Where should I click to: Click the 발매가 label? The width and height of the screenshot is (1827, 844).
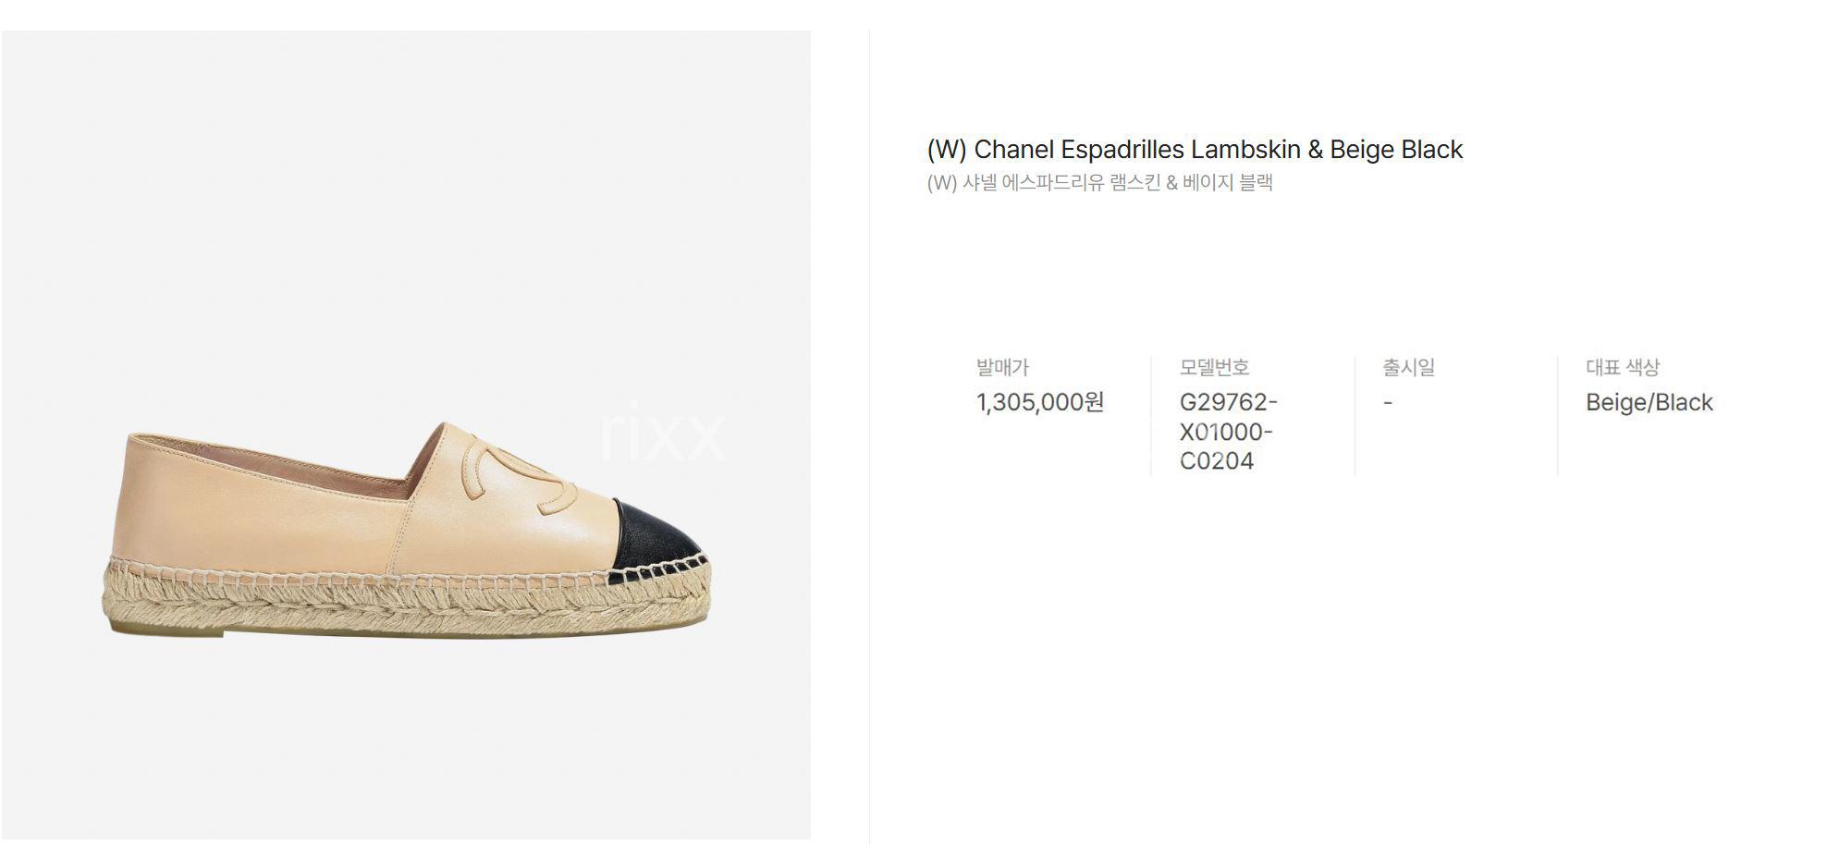[x=1002, y=367]
